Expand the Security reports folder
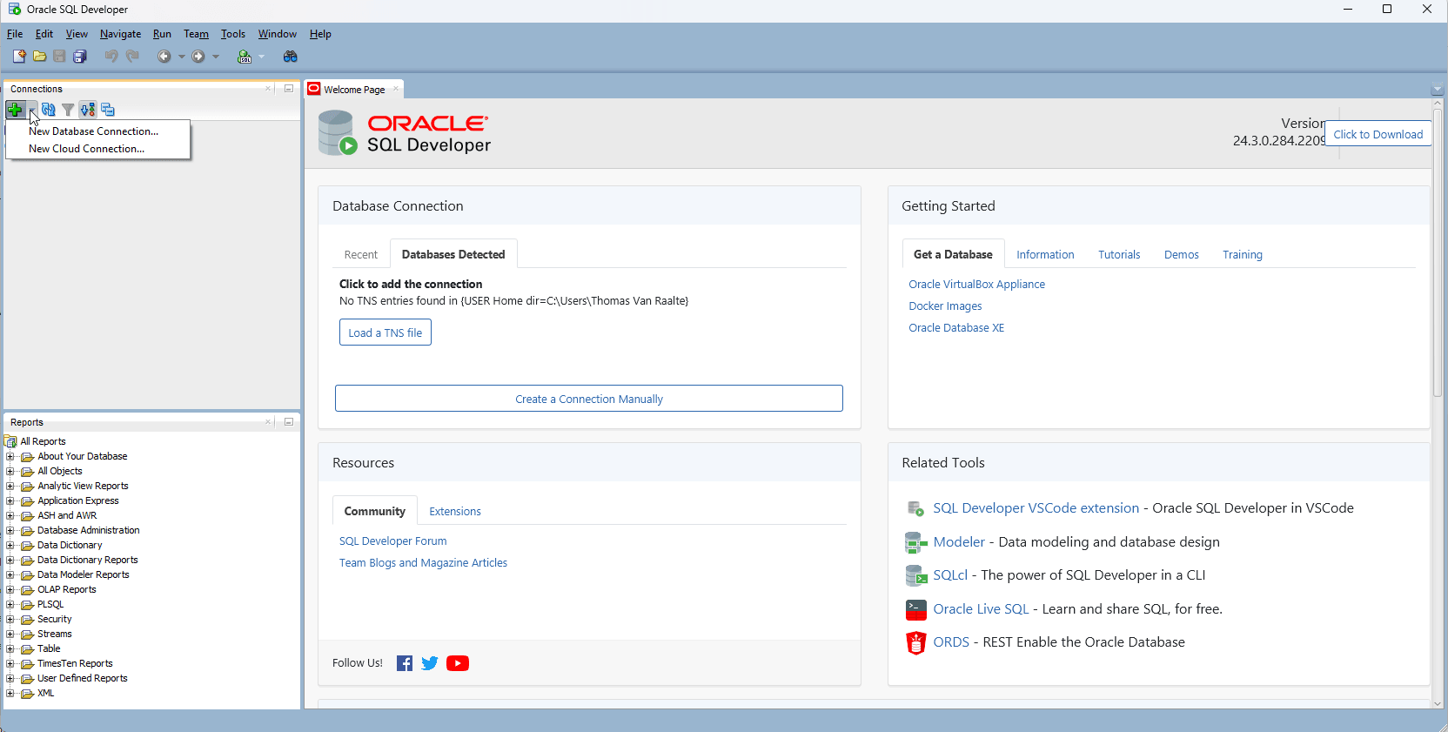 [x=10, y=619]
